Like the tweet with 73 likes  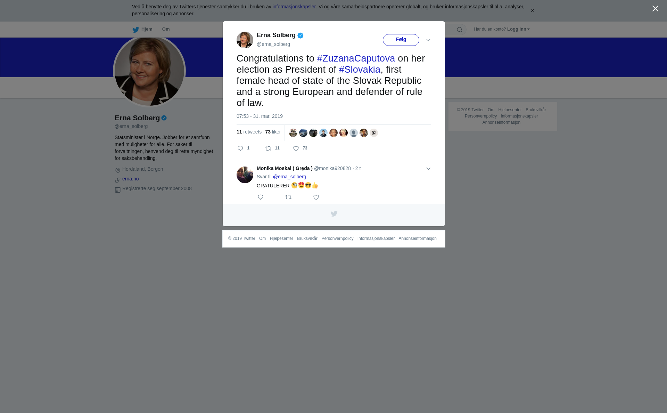coord(296,148)
